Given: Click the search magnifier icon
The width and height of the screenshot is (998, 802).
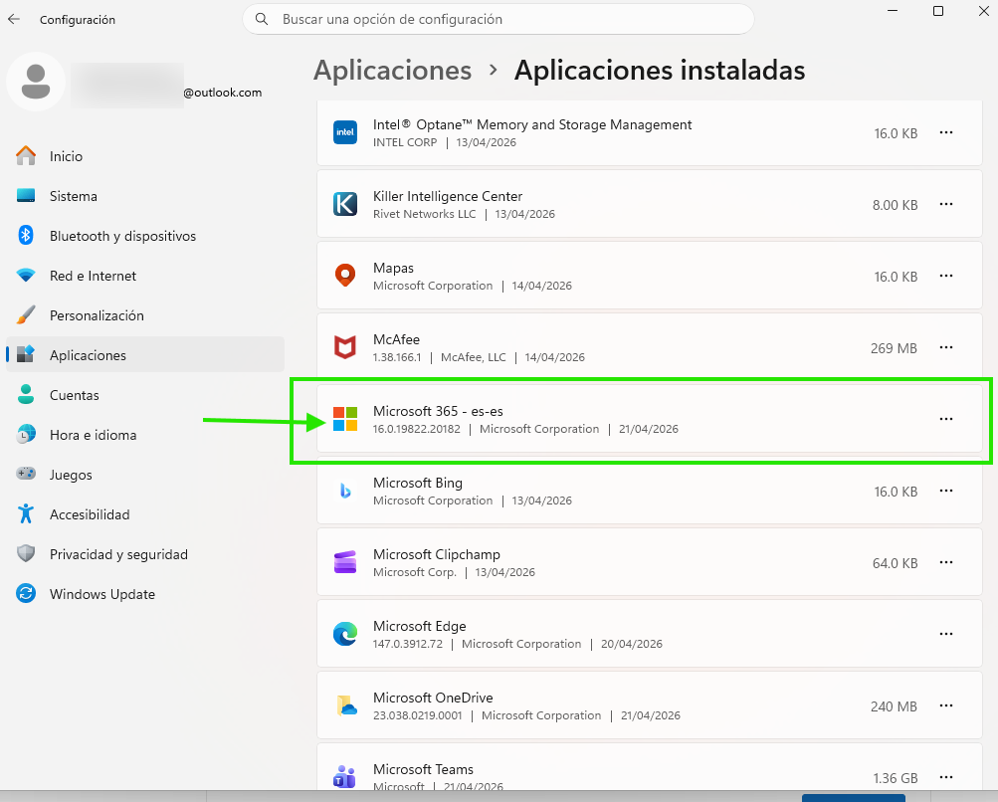Looking at the screenshot, I should point(262,19).
